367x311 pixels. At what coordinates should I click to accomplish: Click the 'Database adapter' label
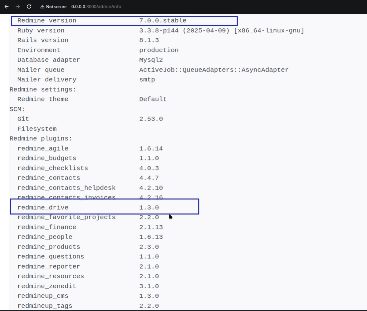click(x=49, y=60)
